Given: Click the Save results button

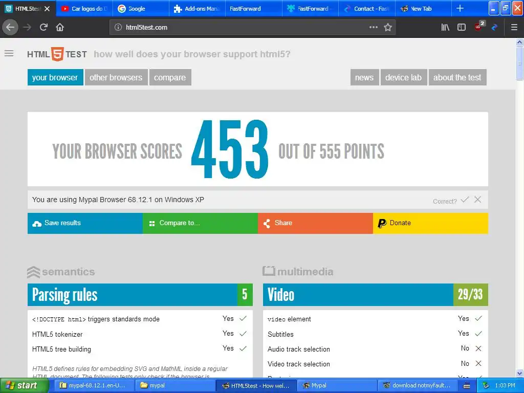Looking at the screenshot, I should click(85, 223).
